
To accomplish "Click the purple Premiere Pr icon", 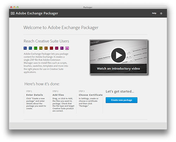I will [x=62, y=48].
